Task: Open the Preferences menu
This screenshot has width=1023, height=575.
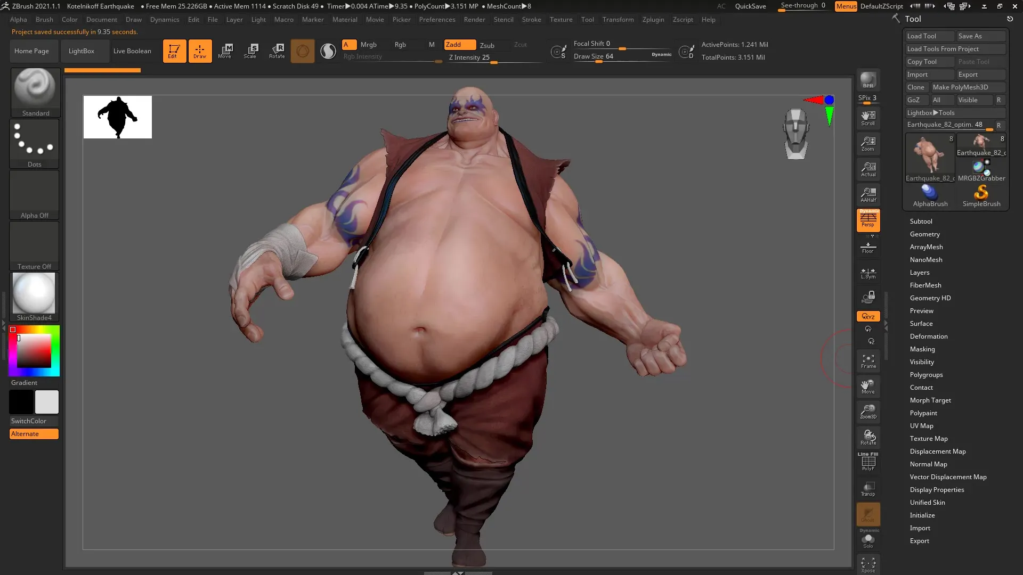Action: click(x=437, y=20)
